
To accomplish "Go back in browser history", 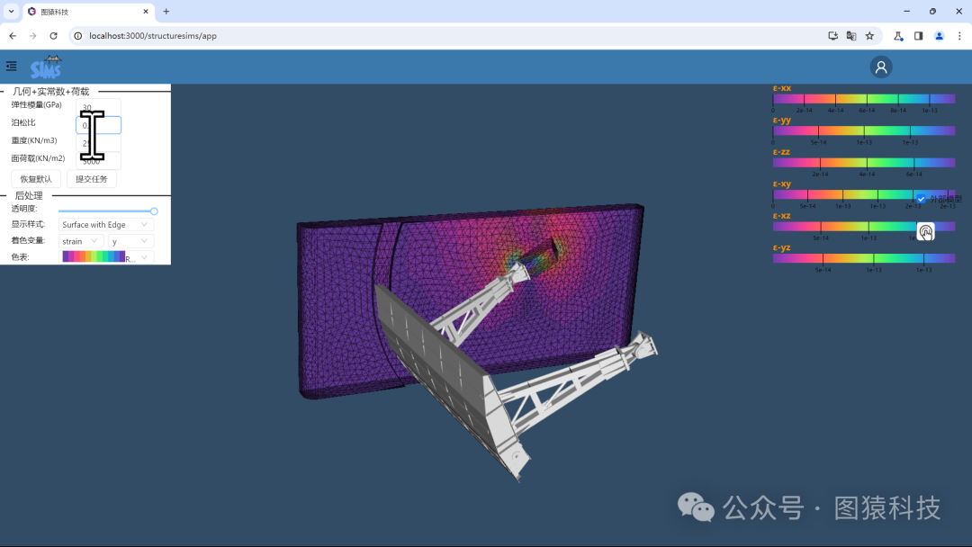I will (x=13, y=36).
